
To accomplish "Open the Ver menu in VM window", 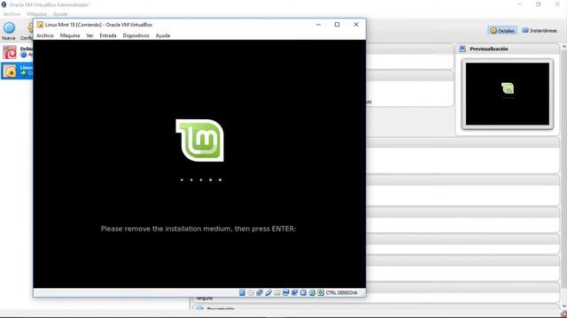I will 89,35.
